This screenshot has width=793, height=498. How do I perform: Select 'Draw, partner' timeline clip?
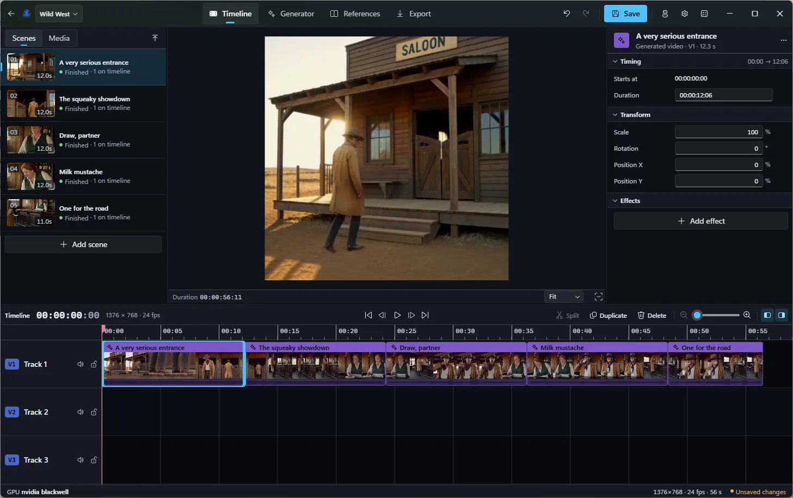(x=457, y=364)
